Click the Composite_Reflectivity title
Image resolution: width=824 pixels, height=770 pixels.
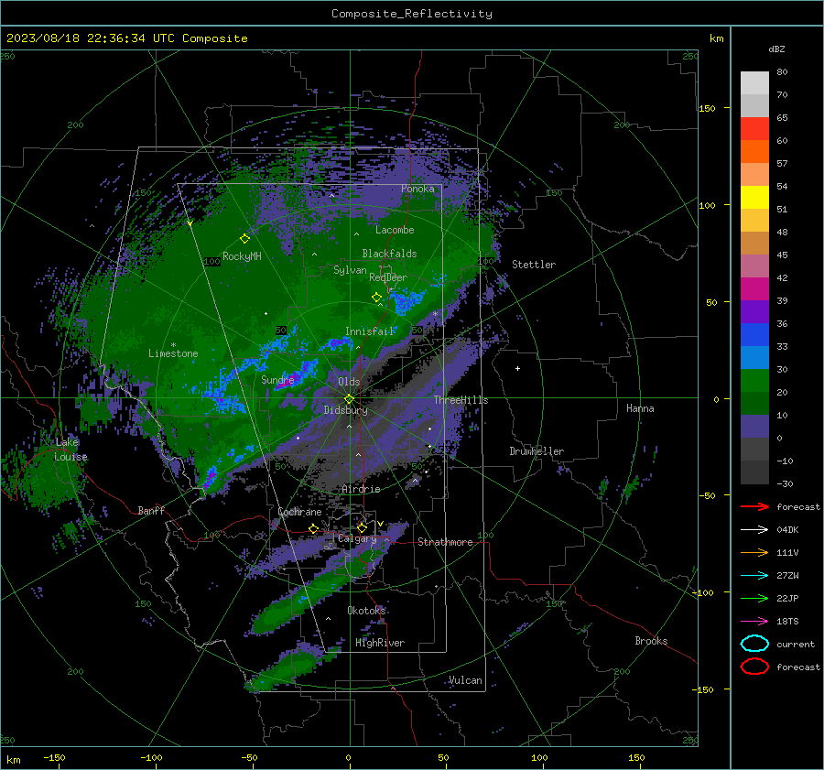[412, 14]
